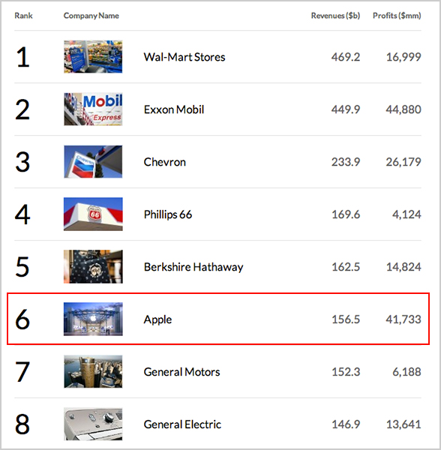Open the Exxon Mobil company link

pyautogui.click(x=174, y=109)
